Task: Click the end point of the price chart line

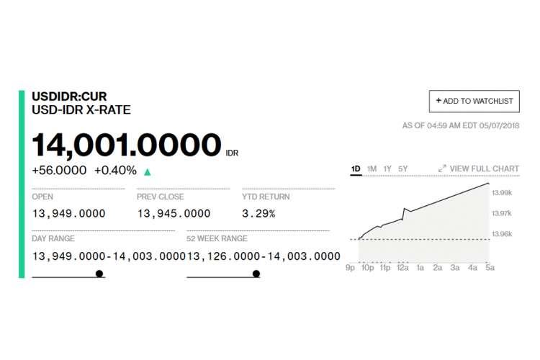Action: [x=488, y=184]
